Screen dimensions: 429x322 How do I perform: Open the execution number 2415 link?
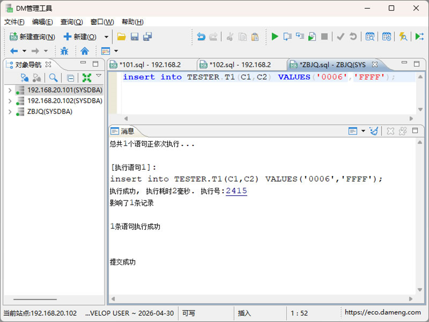coord(237,191)
